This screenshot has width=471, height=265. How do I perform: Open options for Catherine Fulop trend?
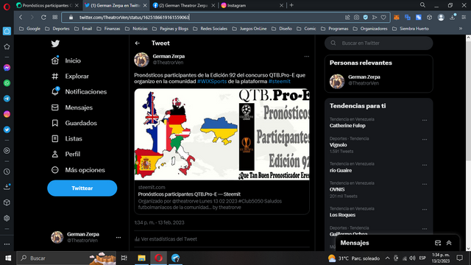tap(425, 120)
